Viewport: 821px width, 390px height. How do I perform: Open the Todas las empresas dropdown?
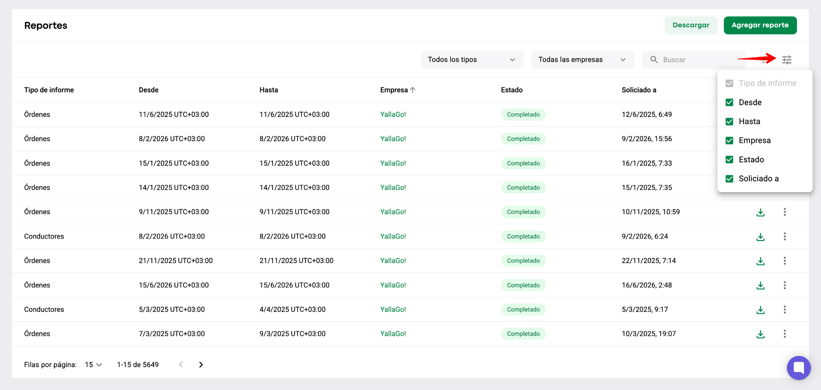(x=582, y=60)
